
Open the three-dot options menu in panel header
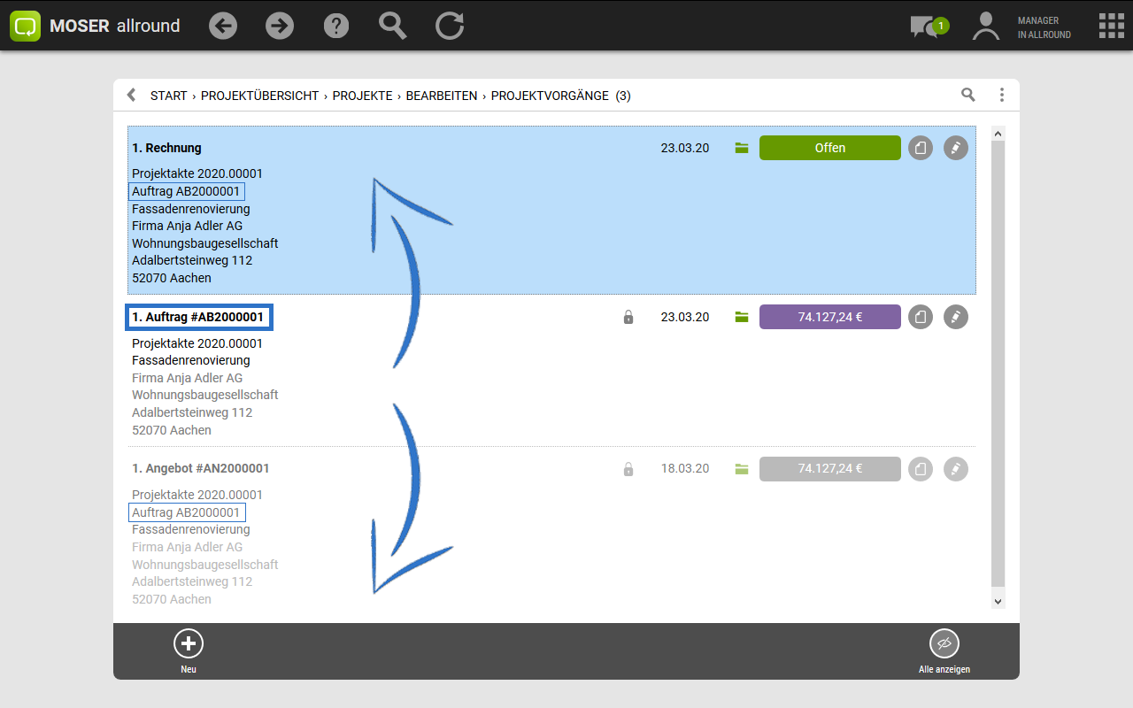1002,95
